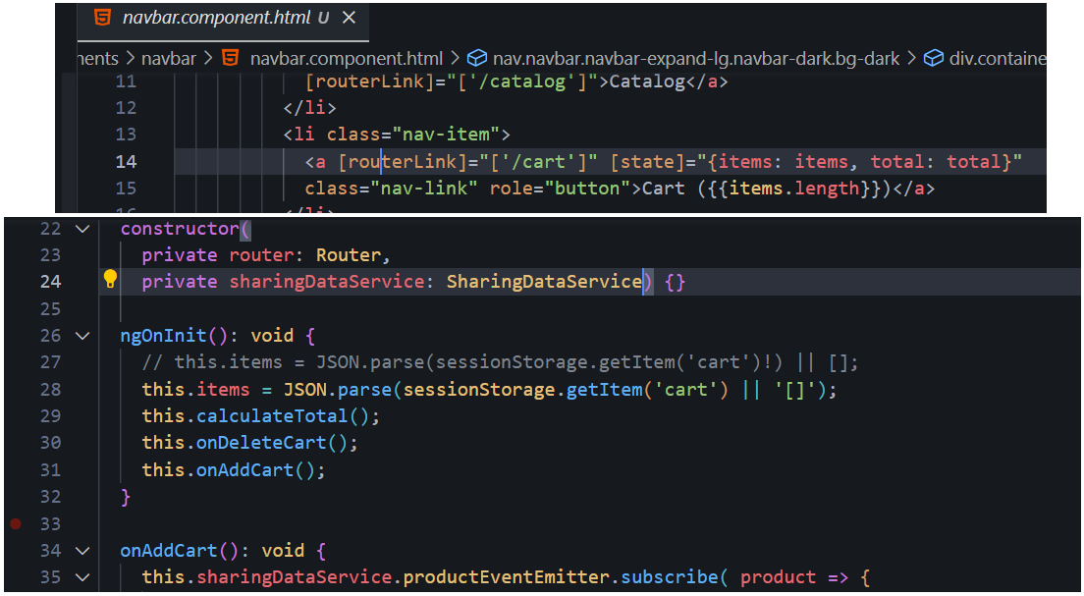
Task: Open the navbar folder breadcrumb
Action: click(168, 58)
